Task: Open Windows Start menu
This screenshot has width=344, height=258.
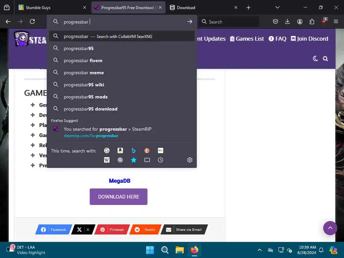Action: pos(150,250)
